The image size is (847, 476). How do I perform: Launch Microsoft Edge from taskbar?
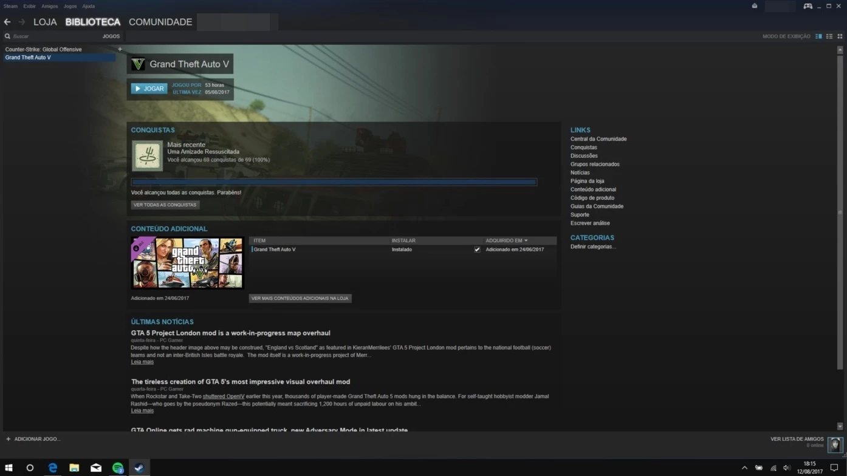click(x=53, y=468)
